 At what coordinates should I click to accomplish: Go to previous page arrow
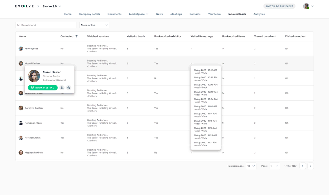click(303, 166)
